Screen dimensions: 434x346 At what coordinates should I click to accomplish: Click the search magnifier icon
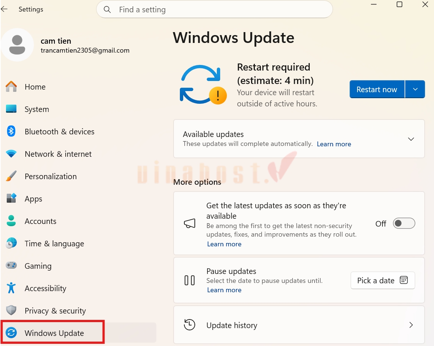coord(107,10)
